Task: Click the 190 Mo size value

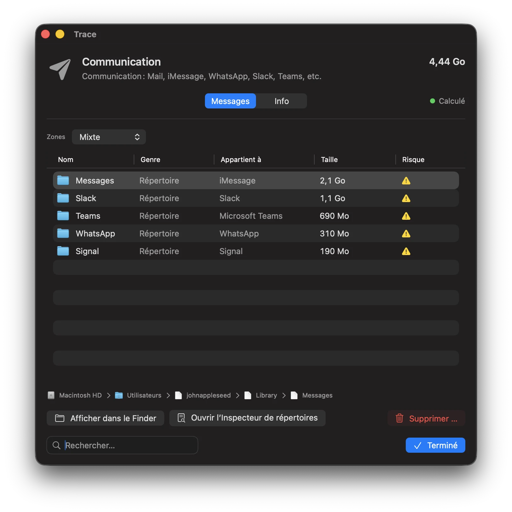Action: click(x=335, y=251)
